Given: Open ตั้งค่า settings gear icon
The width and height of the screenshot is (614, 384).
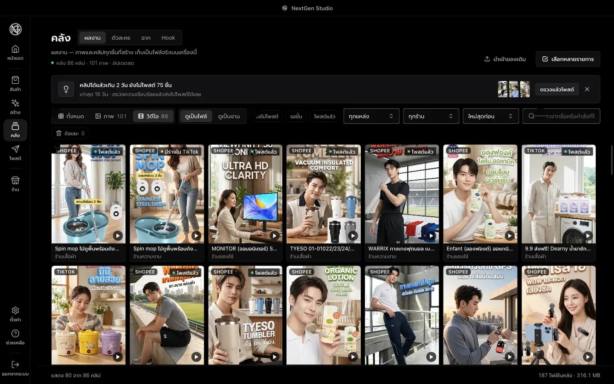Looking at the screenshot, I should pos(15,314).
